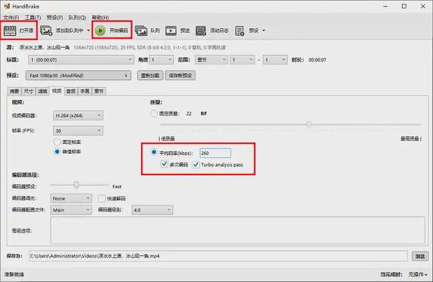Open the 预设(P) menu

coord(54,18)
